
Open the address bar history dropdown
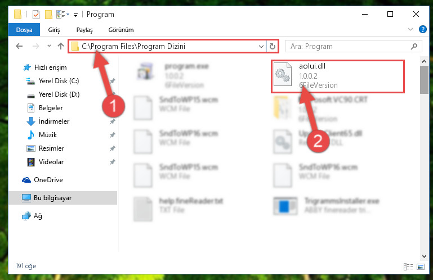coord(261,46)
